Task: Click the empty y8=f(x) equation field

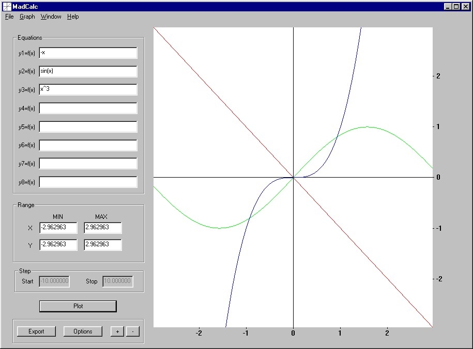Action: (x=88, y=182)
